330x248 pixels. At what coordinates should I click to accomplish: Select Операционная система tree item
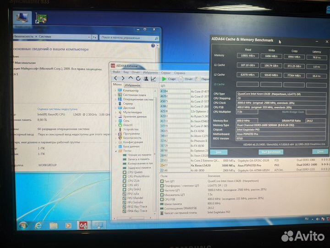click(x=138, y=99)
